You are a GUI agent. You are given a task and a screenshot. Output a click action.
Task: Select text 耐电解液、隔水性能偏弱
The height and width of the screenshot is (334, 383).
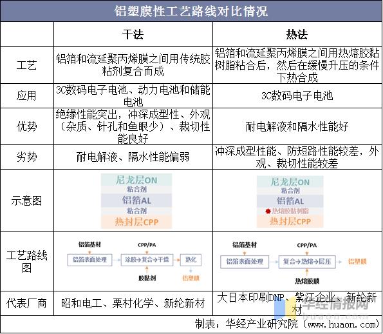tap(133, 157)
